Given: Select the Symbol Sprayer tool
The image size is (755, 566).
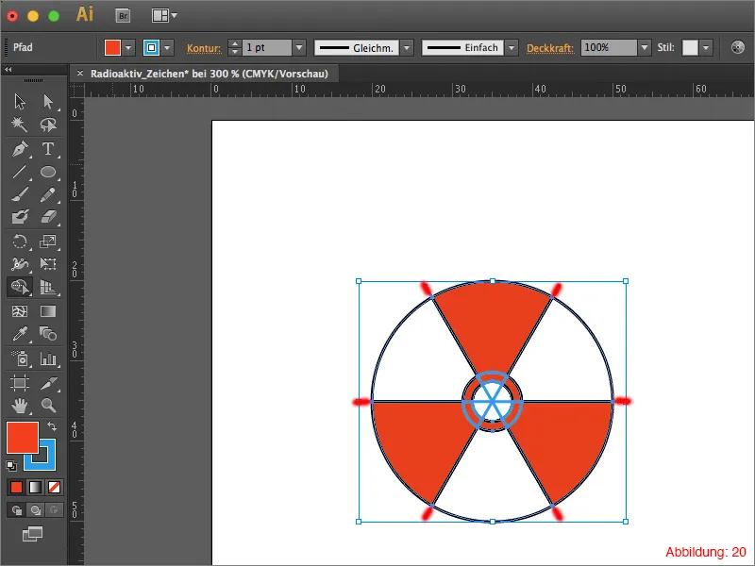Looking at the screenshot, I should (x=20, y=358).
